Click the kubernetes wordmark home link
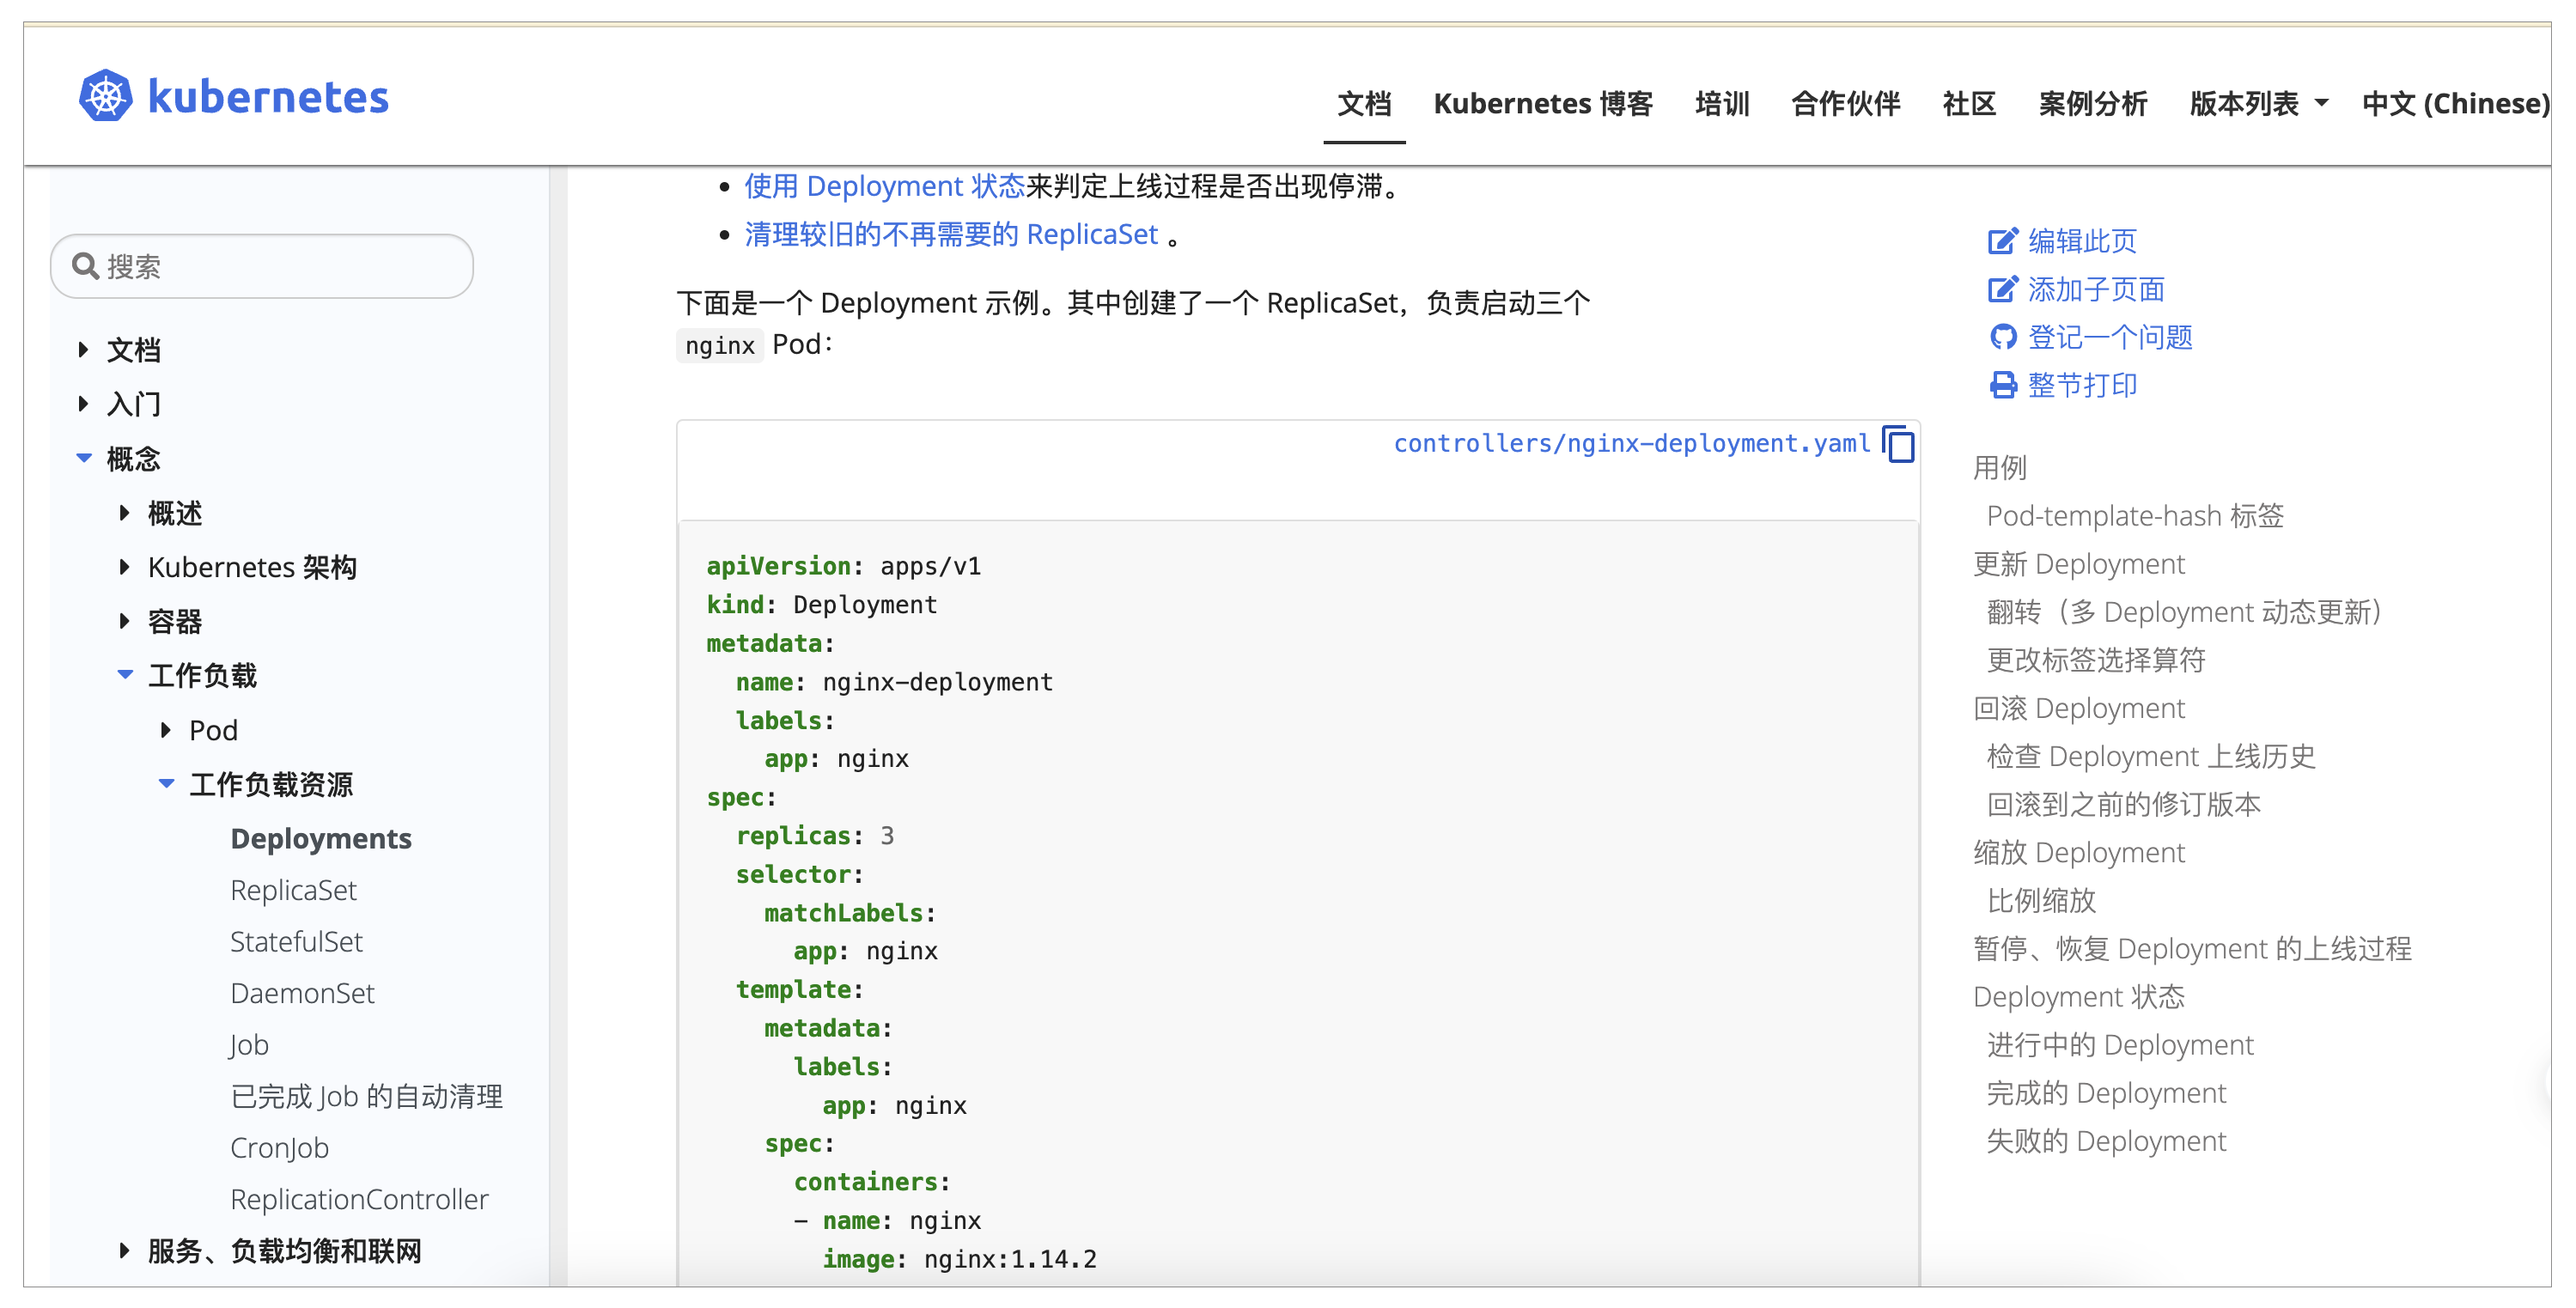This screenshot has height=1308, width=2576. tap(268, 97)
